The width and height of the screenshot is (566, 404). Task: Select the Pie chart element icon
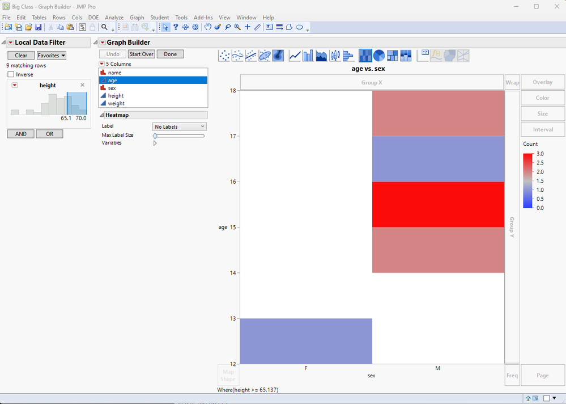[x=378, y=56]
